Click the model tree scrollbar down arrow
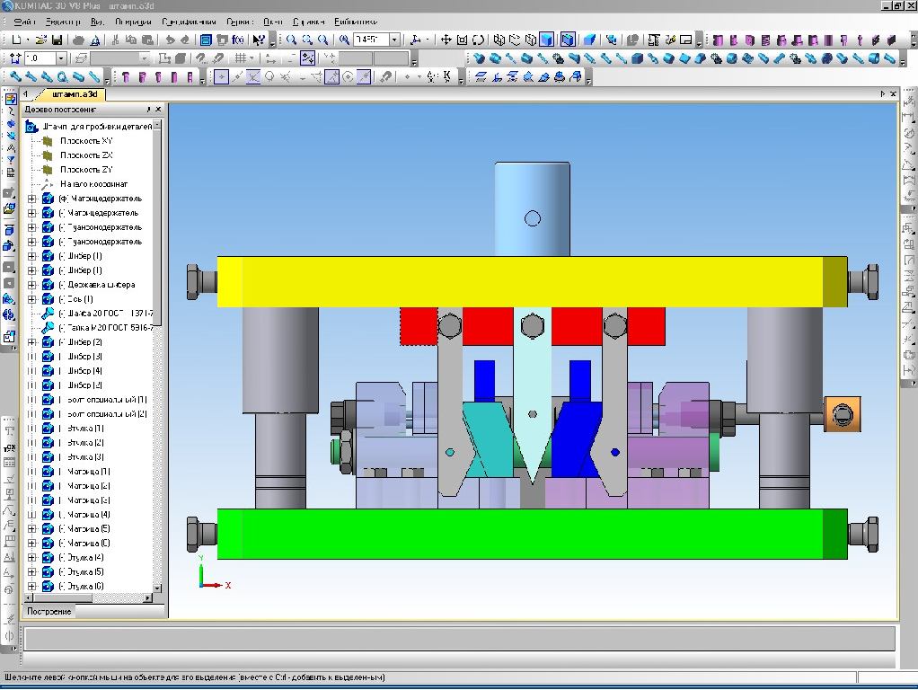The width and height of the screenshot is (918, 690). coord(158,588)
